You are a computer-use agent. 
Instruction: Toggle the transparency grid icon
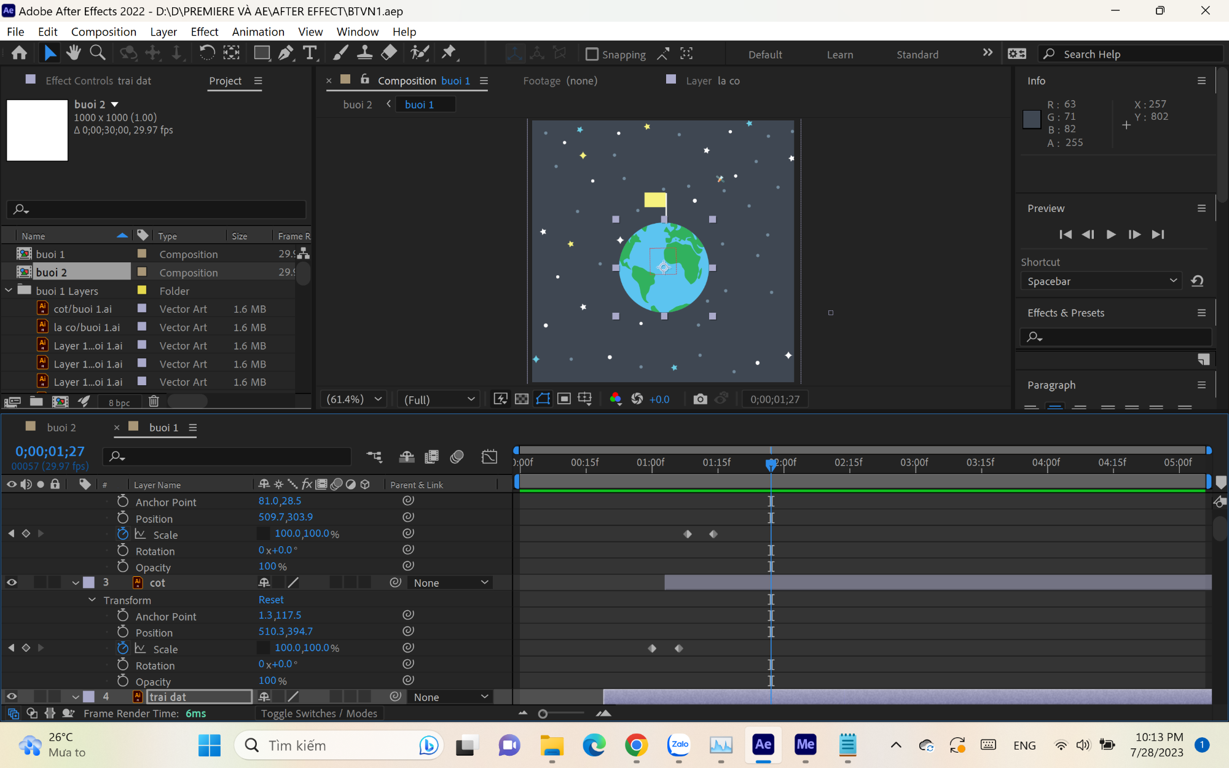522,399
